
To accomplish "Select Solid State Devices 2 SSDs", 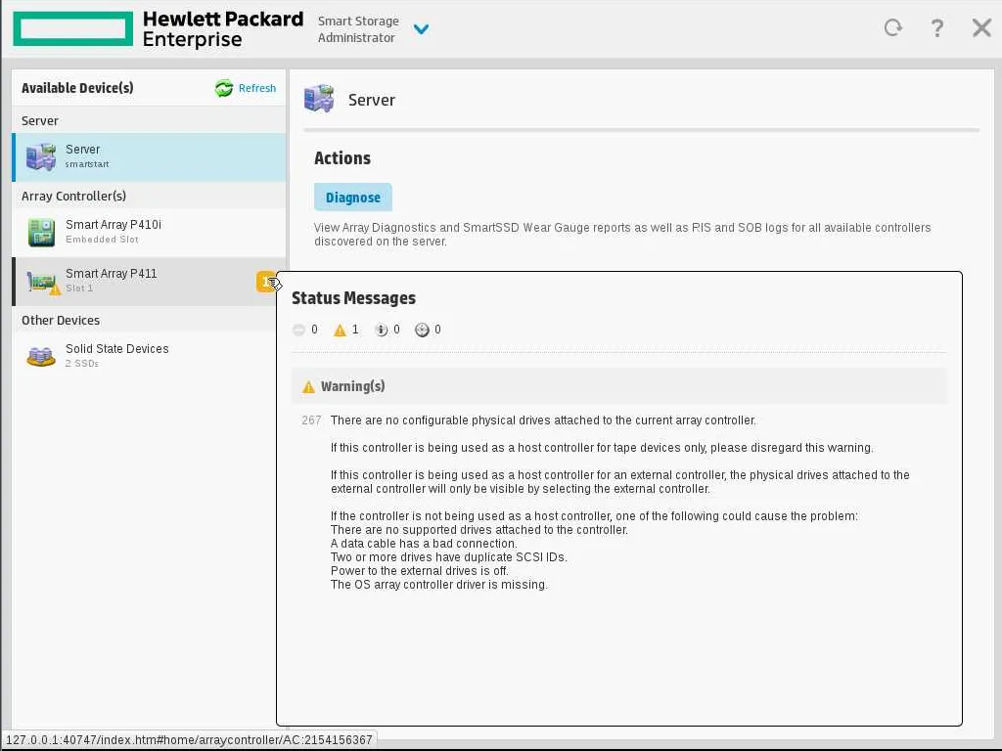I will [x=149, y=356].
